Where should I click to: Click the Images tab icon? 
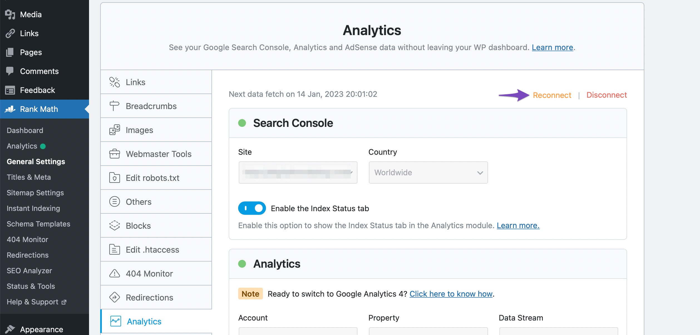pyautogui.click(x=114, y=130)
